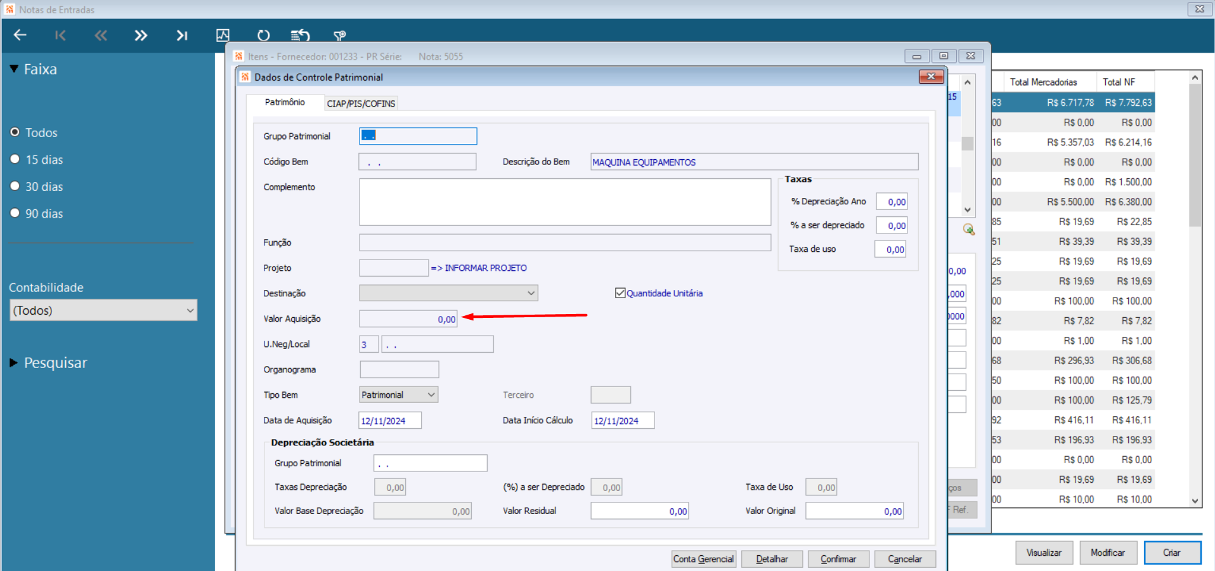Image resolution: width=1215 pixels, height=571 pixels.
Task: Close the Itens - Fornecedor window
Action: click(x=971, y=56)
